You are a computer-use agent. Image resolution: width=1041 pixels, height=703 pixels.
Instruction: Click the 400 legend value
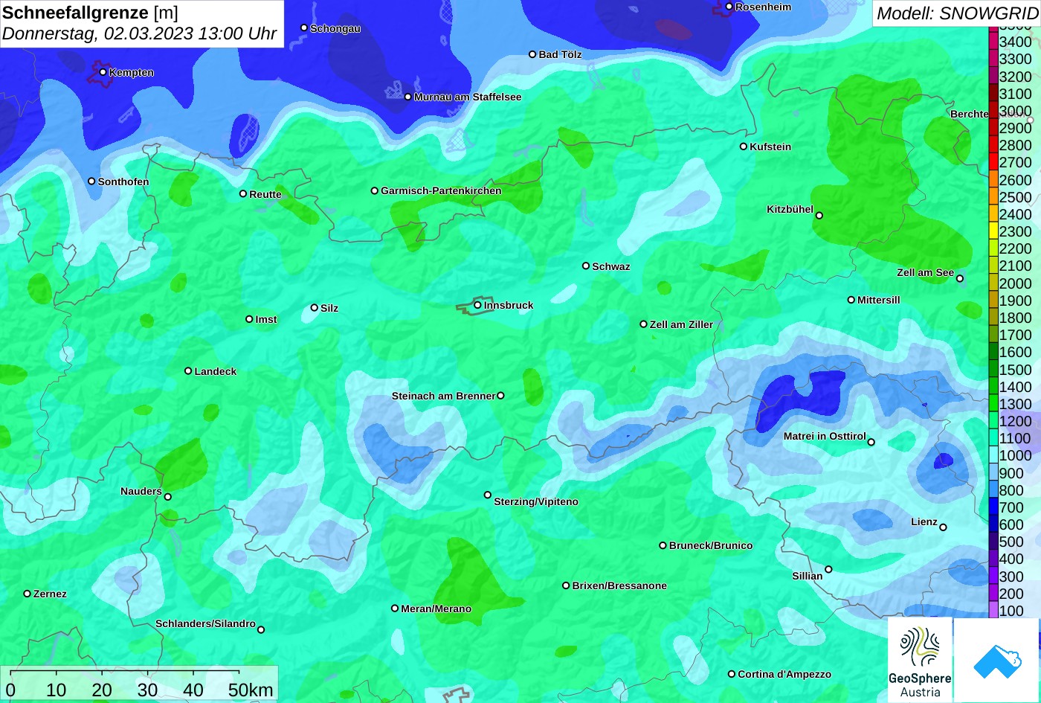point(1011,559)
